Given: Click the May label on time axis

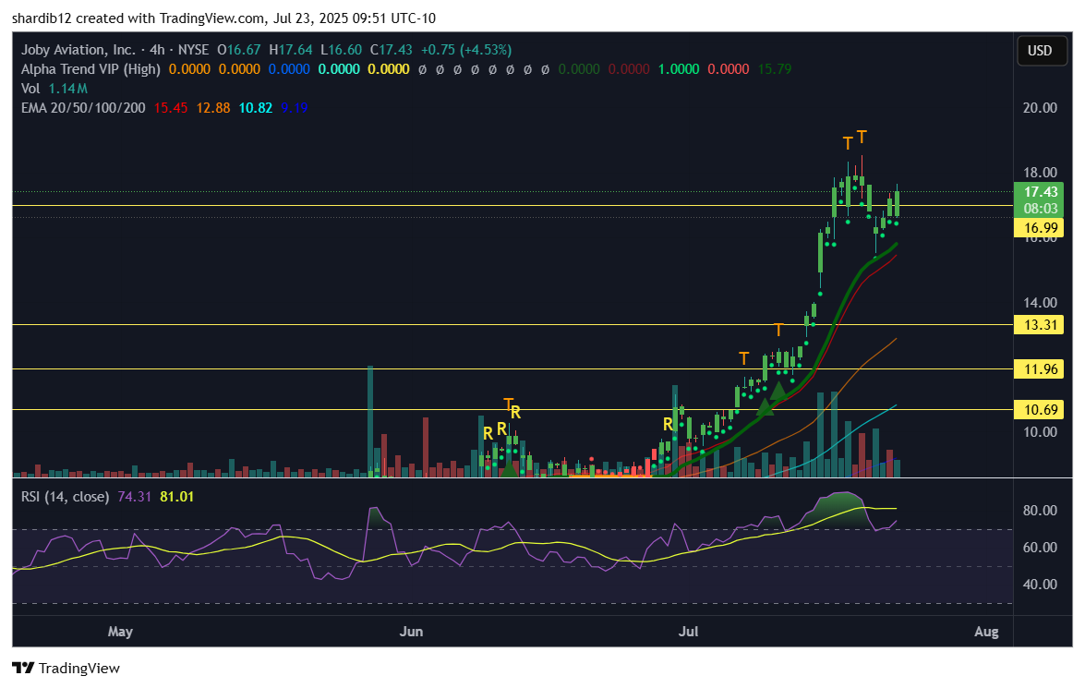Looking at the screenshot, I should click(x=120, y=632).
